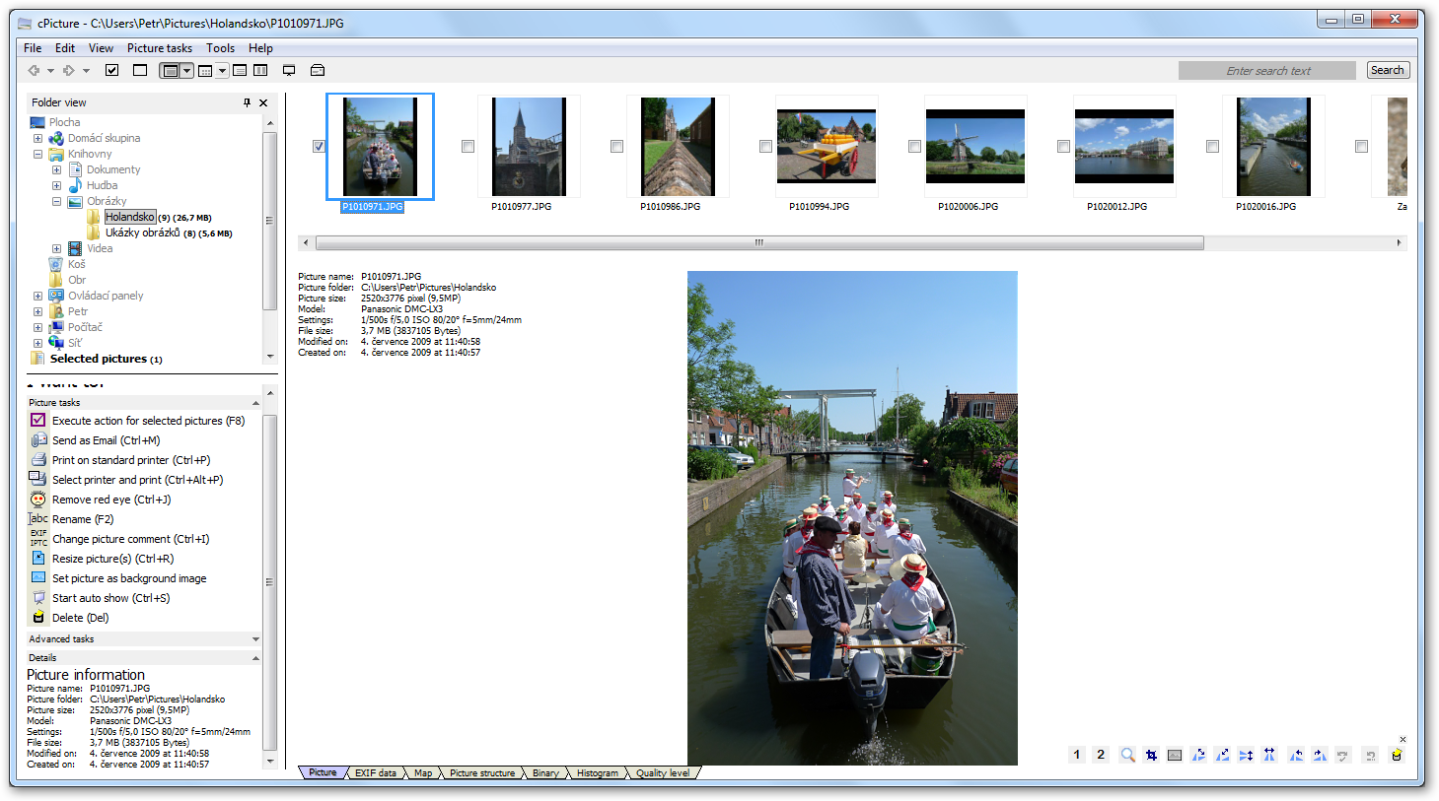The width and height of the screenshot is (1439, 801).
Task: Close the picture tool strip with small X
Action: coord(1403,739)
